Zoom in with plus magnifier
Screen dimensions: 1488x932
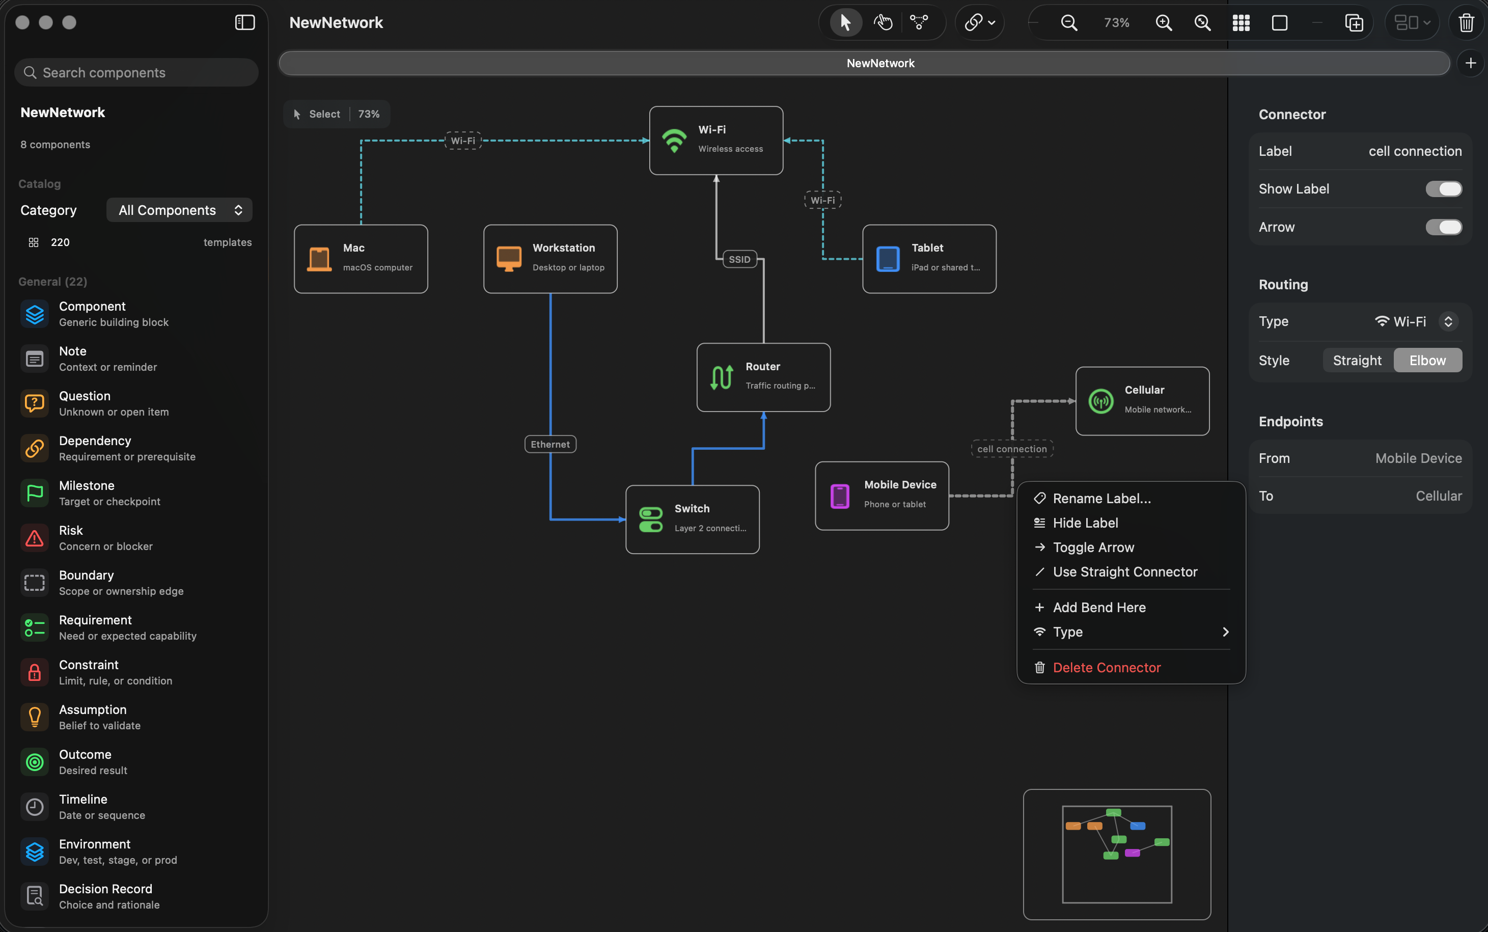click(x=1164, y=23)
